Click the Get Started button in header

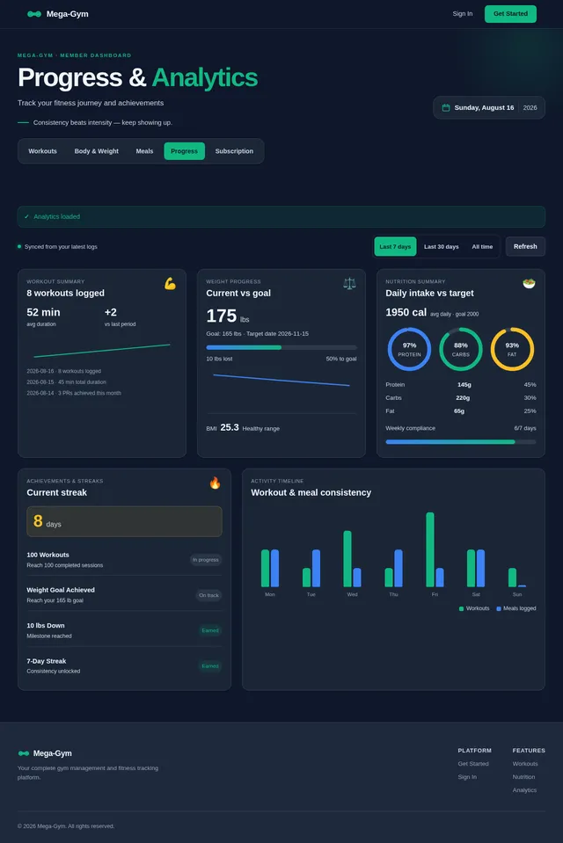point(510,14)
